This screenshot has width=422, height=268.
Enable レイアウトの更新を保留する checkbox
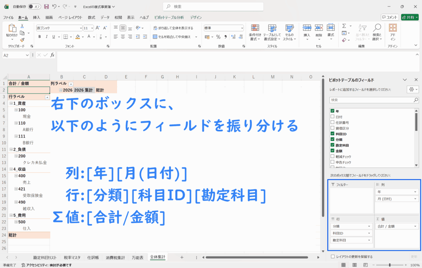pyautogui.click(x=333, y=256)
